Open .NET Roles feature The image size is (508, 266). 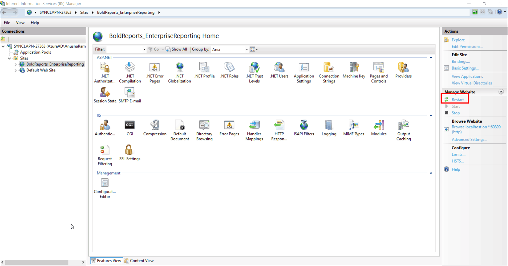click(x=229, y=70)
